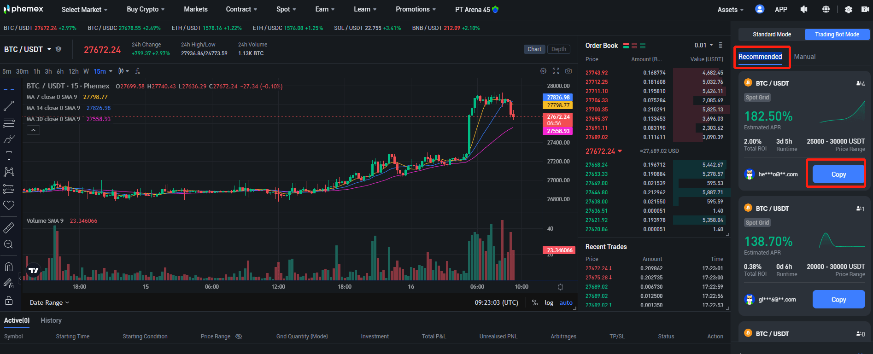Image resolution: width=873 pixels, height=354 pixels.
Task: Set chart interval to W
Action: pos(86,71)
